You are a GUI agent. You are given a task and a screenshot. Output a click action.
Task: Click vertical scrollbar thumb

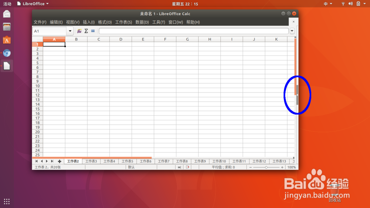point(295,67)
